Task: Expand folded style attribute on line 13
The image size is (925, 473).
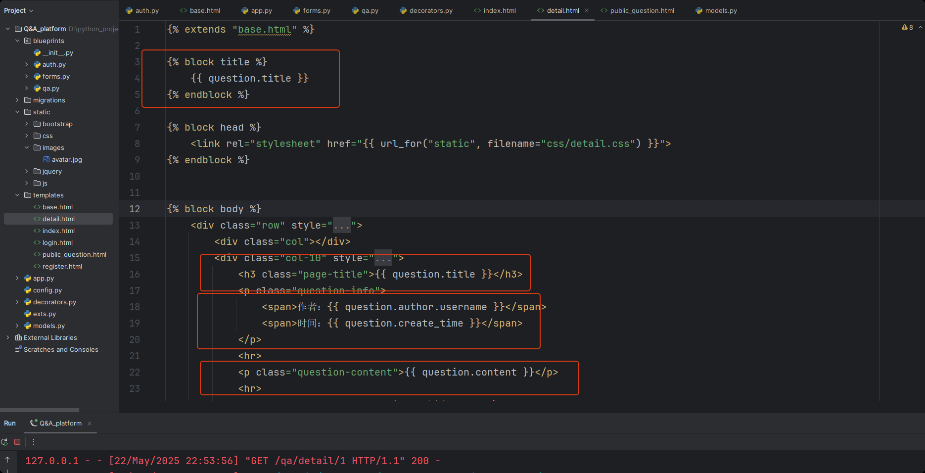Action: 341,226
